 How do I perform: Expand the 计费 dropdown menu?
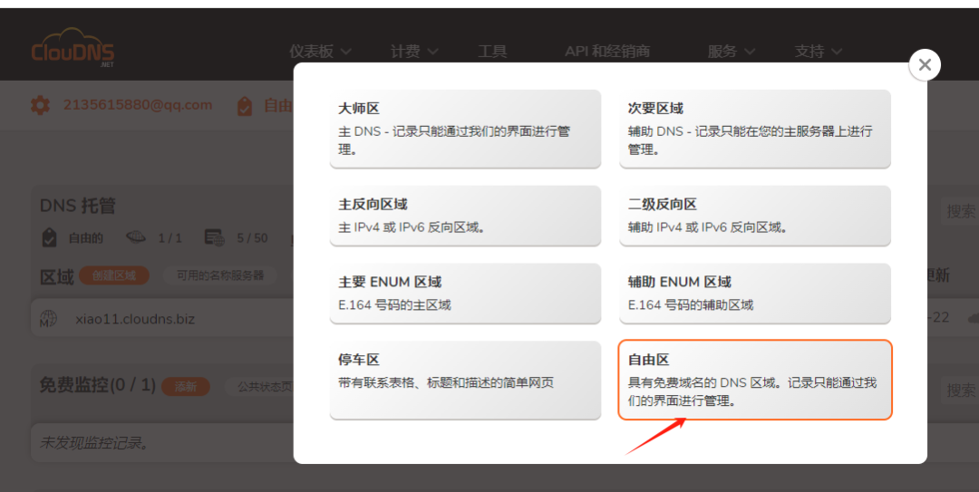(x=414, y=52)
